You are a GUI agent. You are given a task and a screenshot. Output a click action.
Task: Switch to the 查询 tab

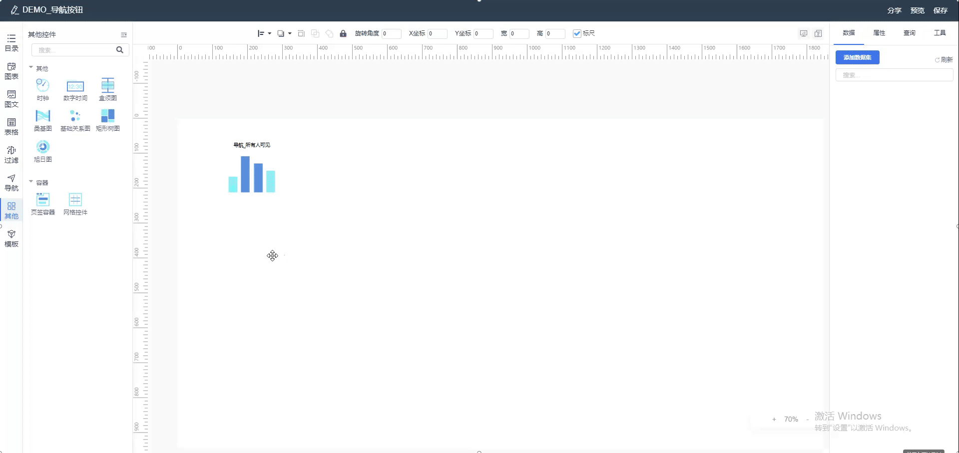[910, 33]
